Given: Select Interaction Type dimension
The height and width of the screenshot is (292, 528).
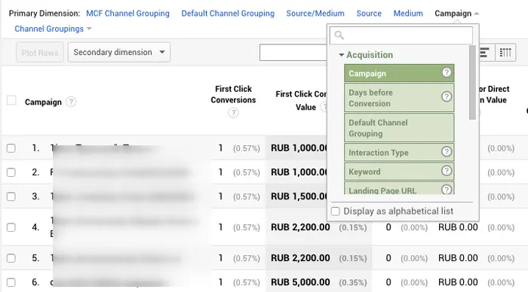Looking at the screenshot, I should (x=399, y=152).
